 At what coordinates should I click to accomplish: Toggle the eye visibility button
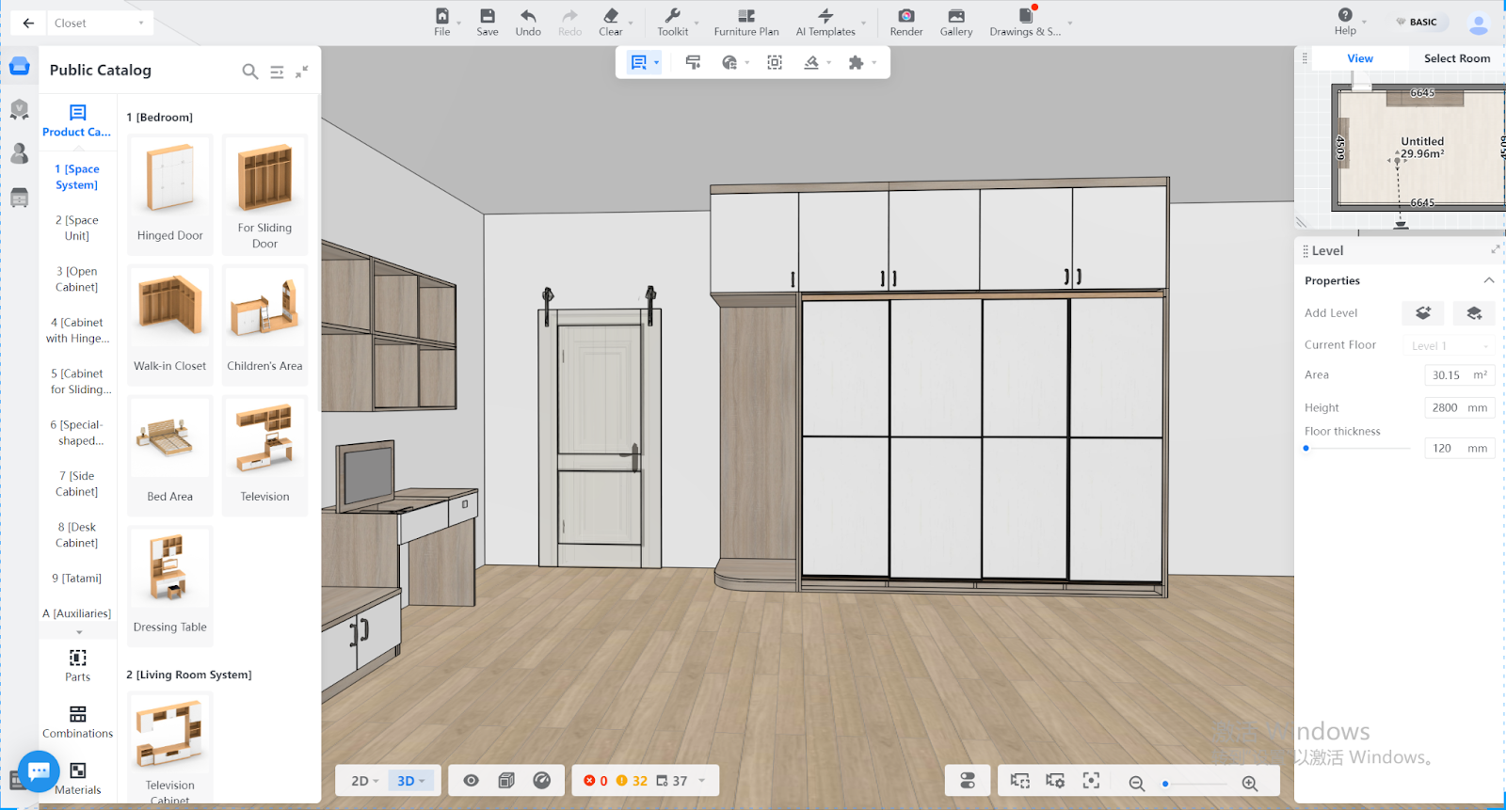pos(472,781)
